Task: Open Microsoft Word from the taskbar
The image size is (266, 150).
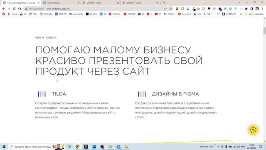Action: 94,147
